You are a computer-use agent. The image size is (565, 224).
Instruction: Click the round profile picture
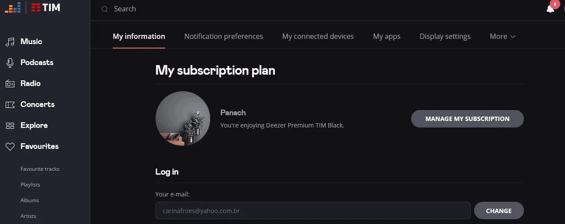point(183,118)
